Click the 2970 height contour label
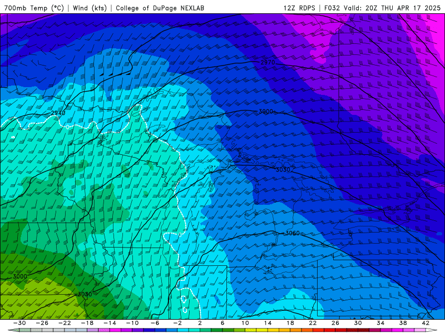This screenshot has width=445, height=333. [268, 62]
